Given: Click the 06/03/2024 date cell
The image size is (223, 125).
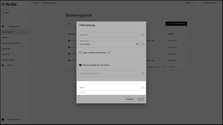Looking at the screenshot, I should click(x=172, y=60).
